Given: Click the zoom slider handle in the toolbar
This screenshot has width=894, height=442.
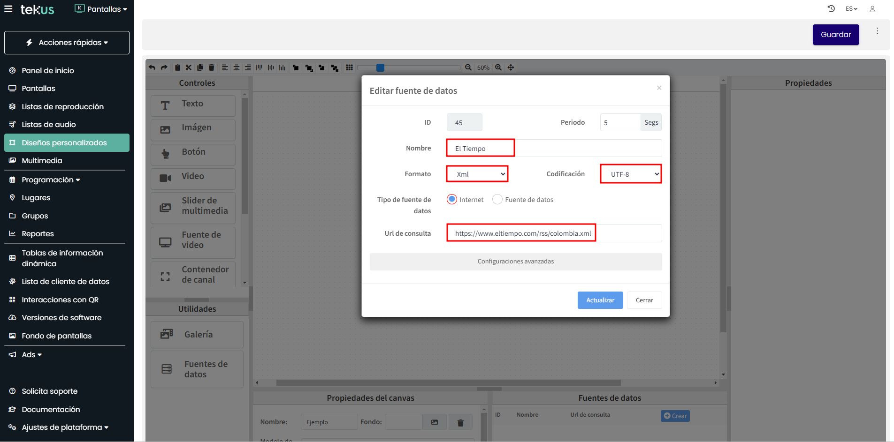Looking at the screenshot, I should pos(381,67).
